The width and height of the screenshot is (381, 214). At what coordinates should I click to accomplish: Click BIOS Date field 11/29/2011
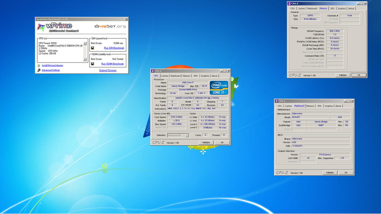click(321, 146)
